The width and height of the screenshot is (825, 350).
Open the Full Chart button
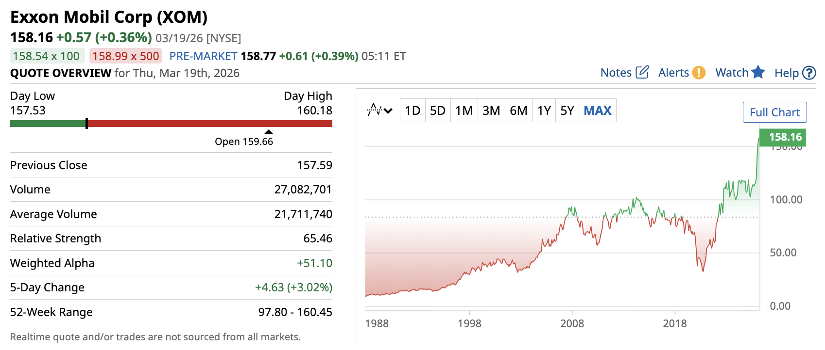(x=774, y=112)
